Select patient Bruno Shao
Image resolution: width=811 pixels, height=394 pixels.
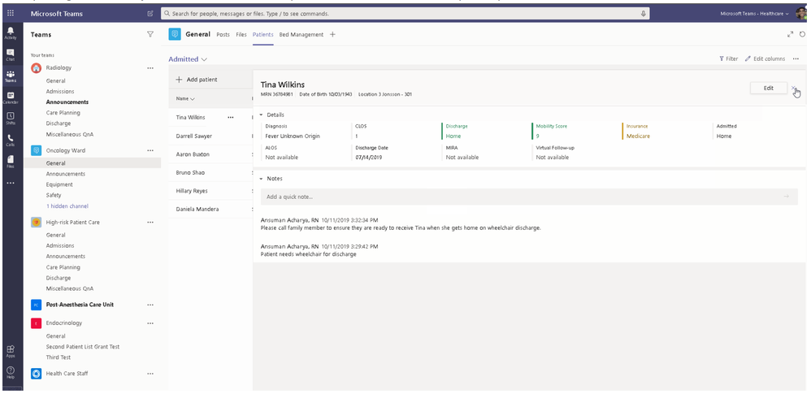point(191,172)
